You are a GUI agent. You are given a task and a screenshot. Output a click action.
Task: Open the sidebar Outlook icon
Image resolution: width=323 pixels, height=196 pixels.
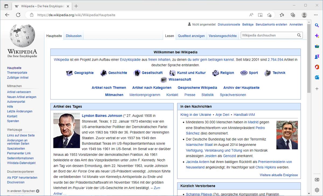coord(317,77)
